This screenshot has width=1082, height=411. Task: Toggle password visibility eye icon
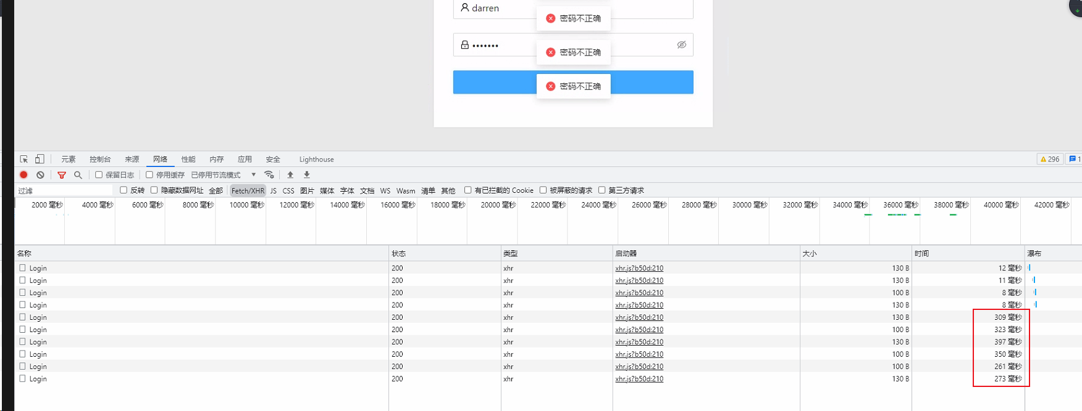(681, 45)
